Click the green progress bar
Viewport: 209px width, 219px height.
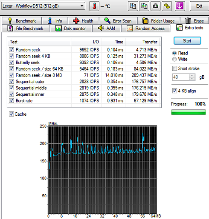tap(189, 112)
